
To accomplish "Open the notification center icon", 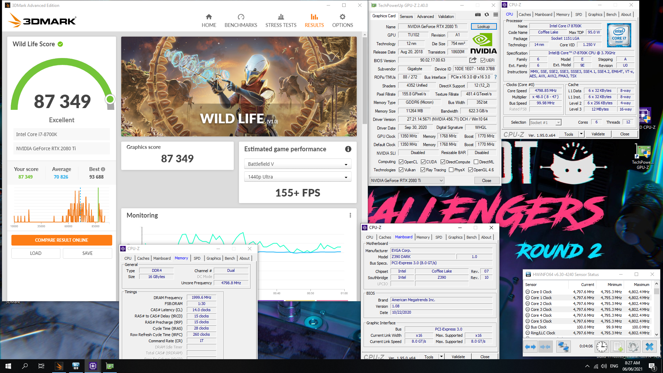I will (652, 366).
